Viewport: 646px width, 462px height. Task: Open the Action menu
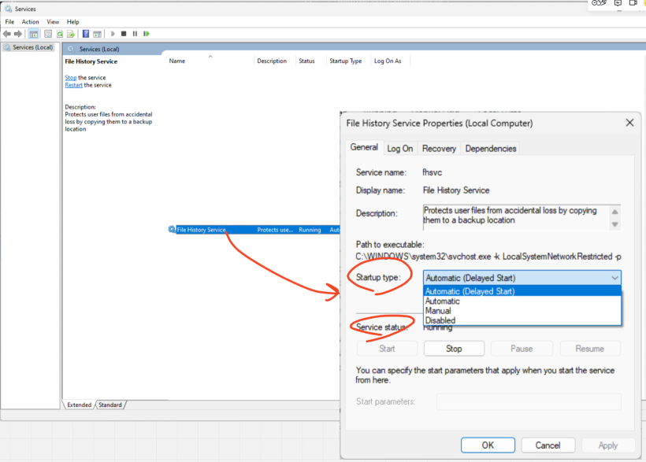pyautogui.click(x=30, y=22)
